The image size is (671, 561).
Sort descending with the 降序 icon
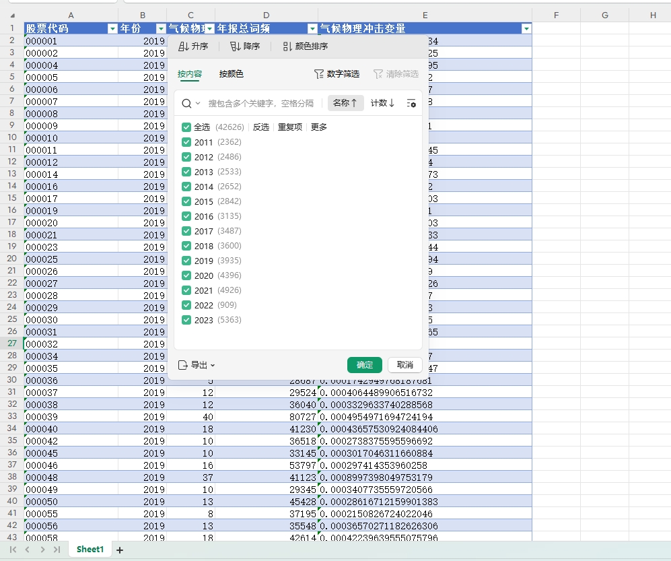pyautogui.click(x=235, y=46)
